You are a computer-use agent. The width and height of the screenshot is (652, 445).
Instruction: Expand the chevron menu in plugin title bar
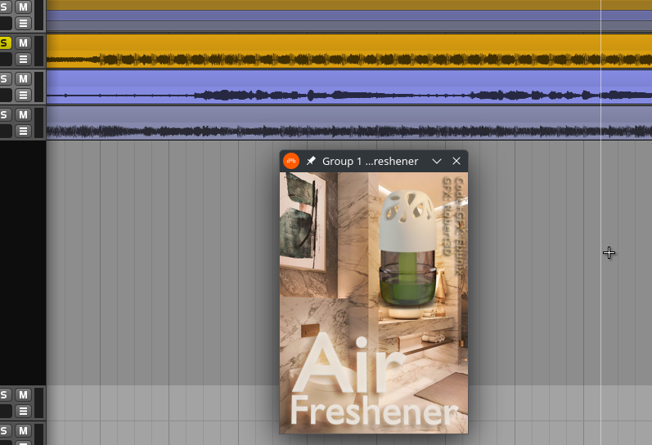437,161
